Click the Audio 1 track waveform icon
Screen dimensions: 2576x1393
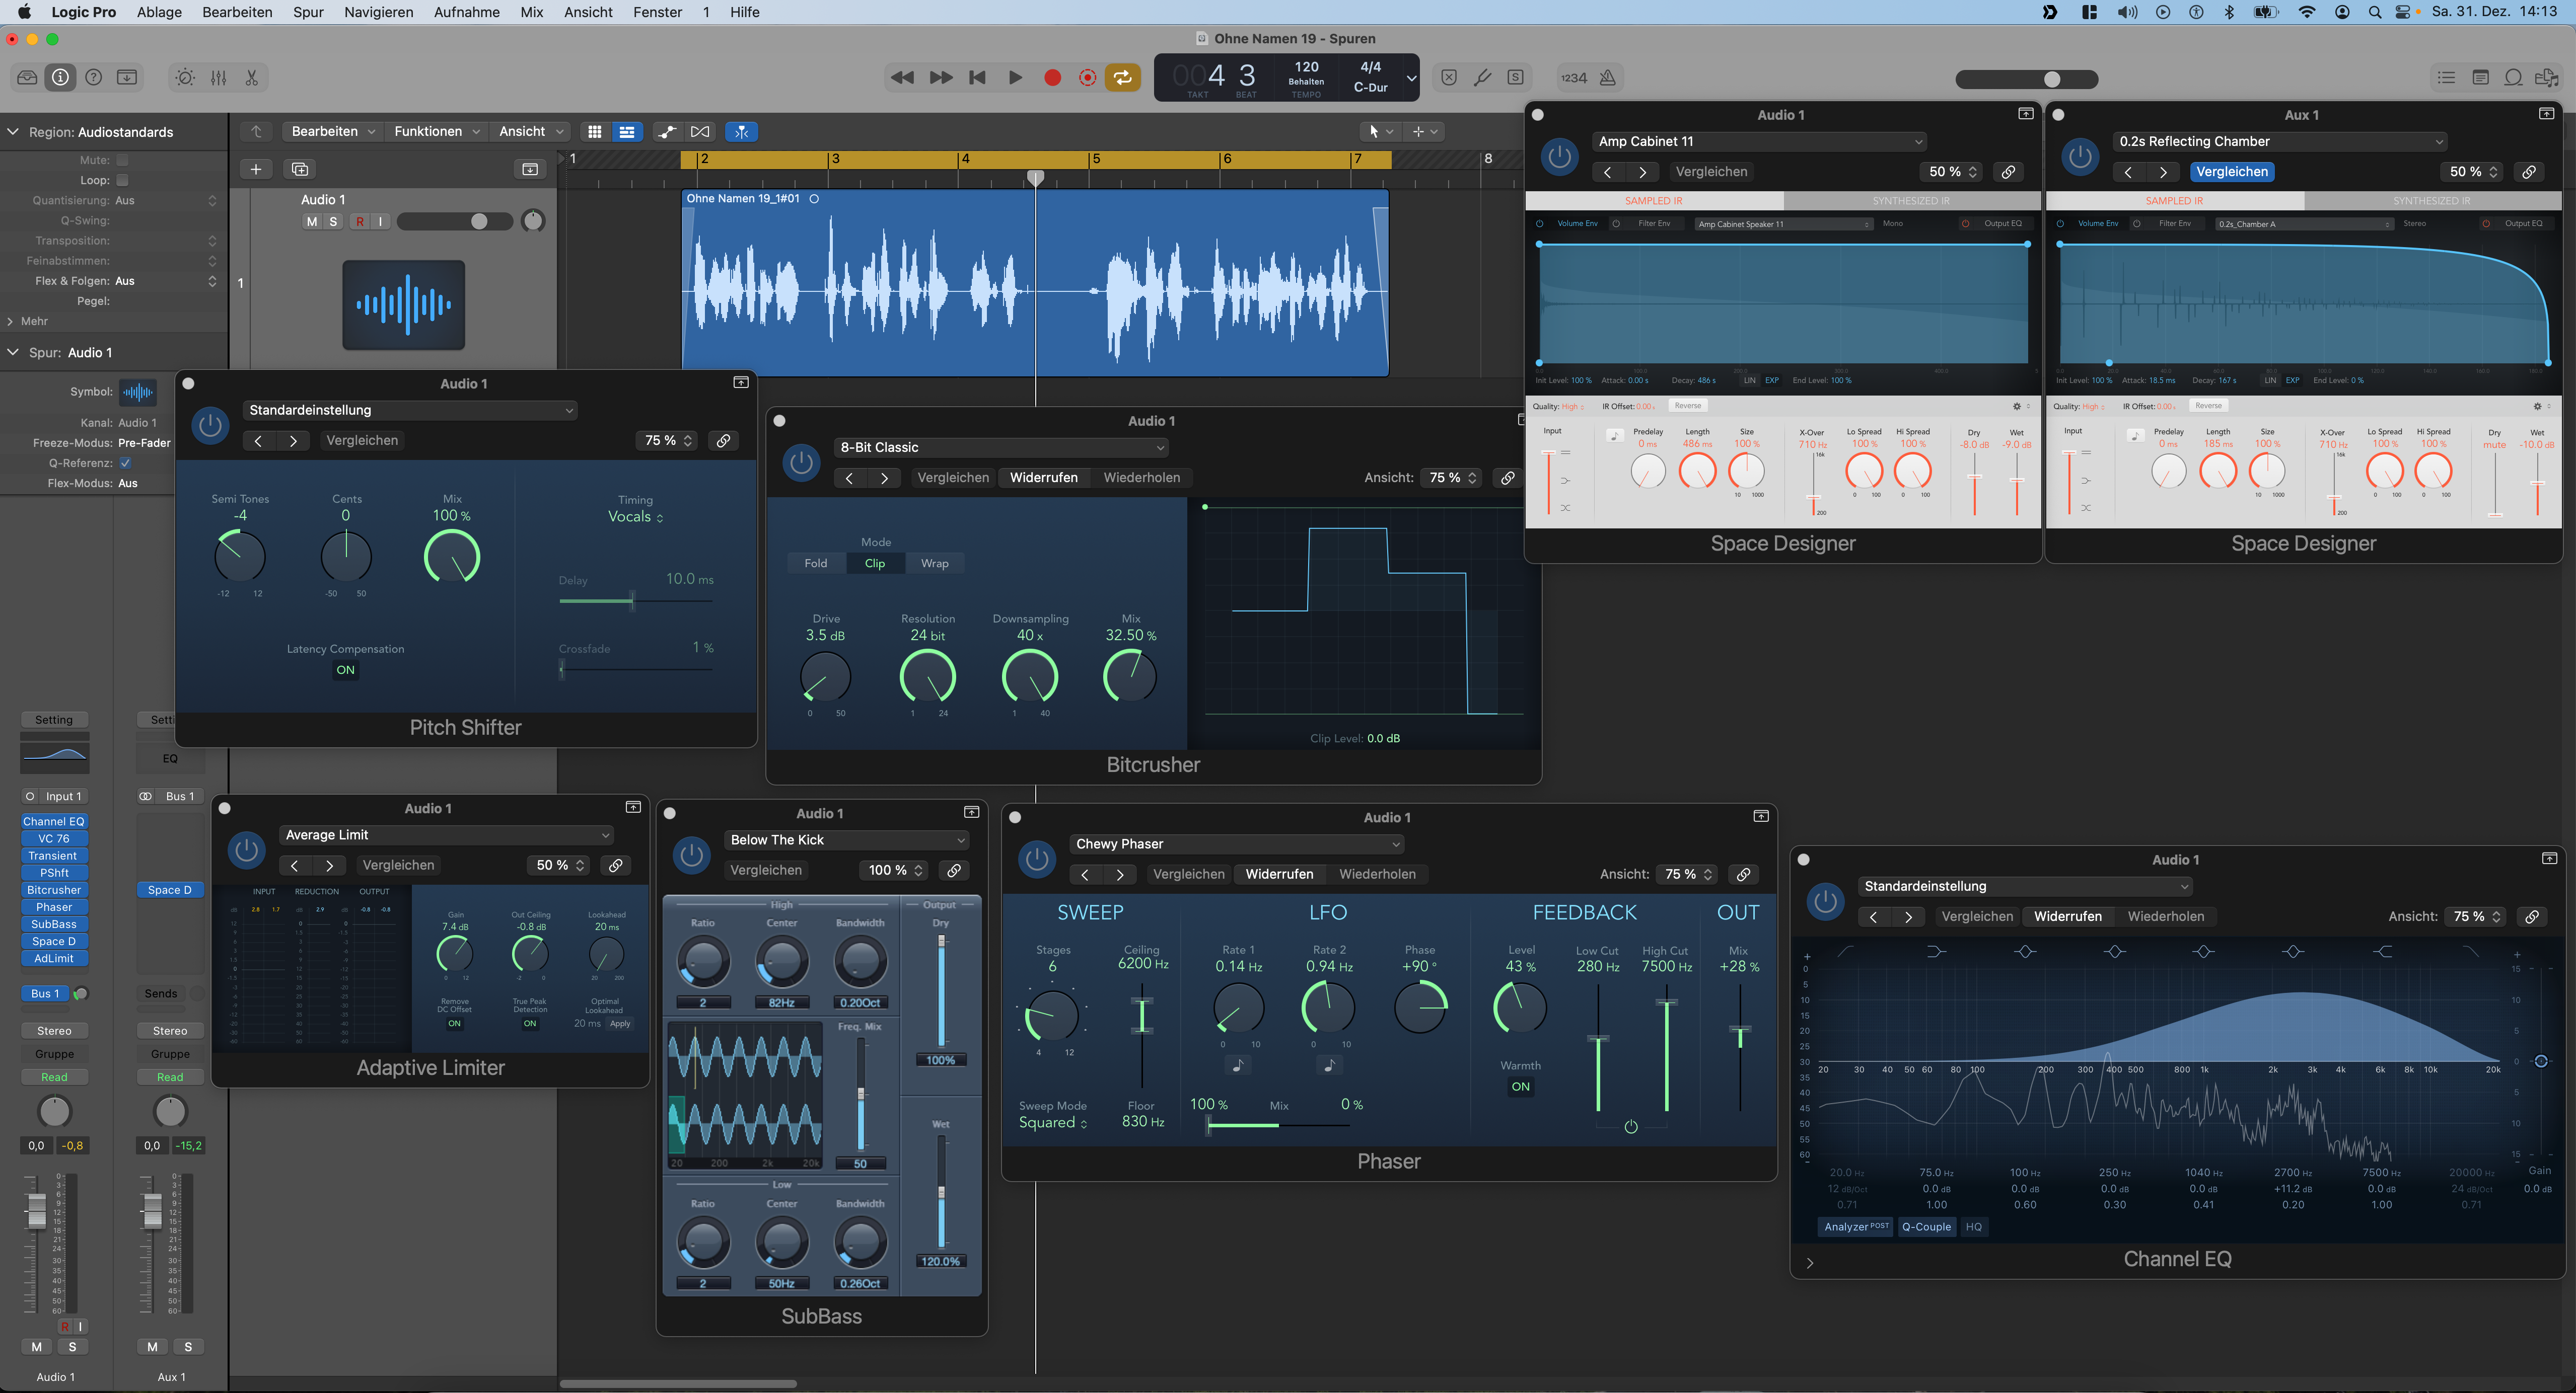[x=404, y=305]
